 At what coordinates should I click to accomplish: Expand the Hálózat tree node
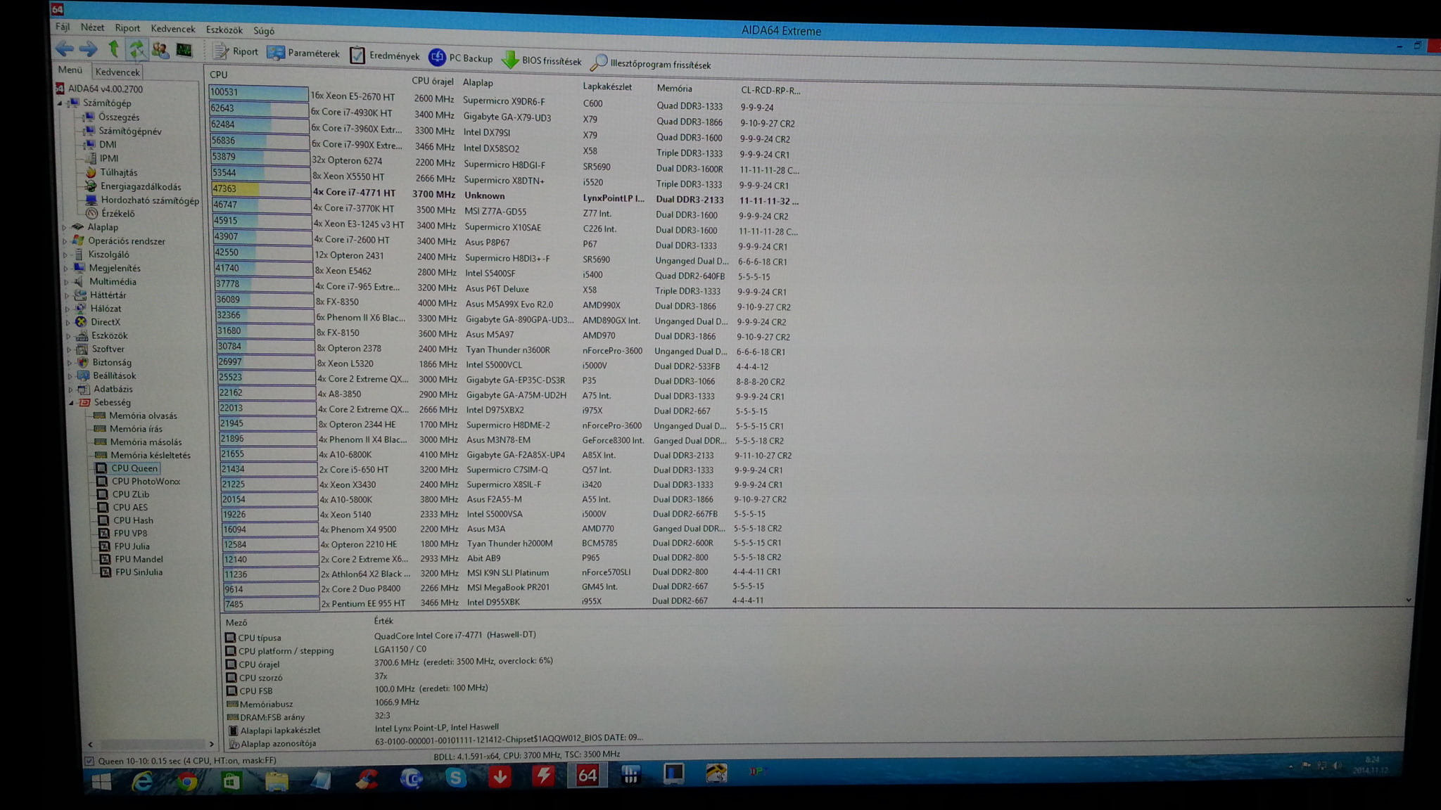click(x=68, y=309)
